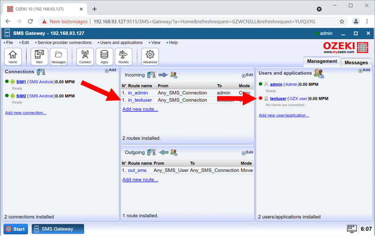375x236 pixels.
Task: Open the out_sms outgoing route
Action: (x=137, y=170)
